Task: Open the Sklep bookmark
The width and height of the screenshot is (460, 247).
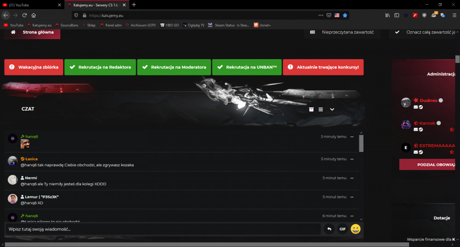Action: (x=89, y=25)
